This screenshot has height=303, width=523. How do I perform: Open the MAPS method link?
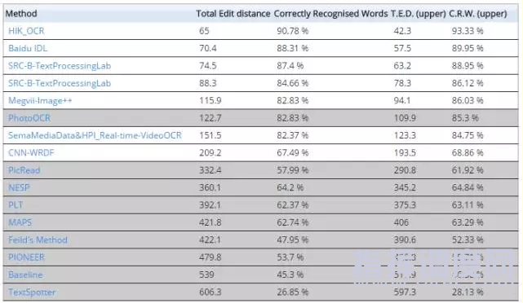pyautogui.click(x=20, y=222)
